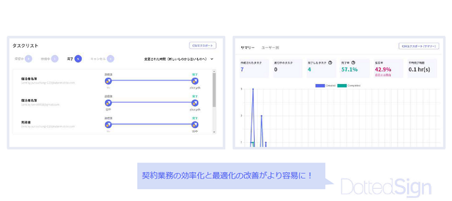This screenshot has width=452, height=201.
Task: Click 名簿 task title sent by yun address
Action: pos(29,79)
